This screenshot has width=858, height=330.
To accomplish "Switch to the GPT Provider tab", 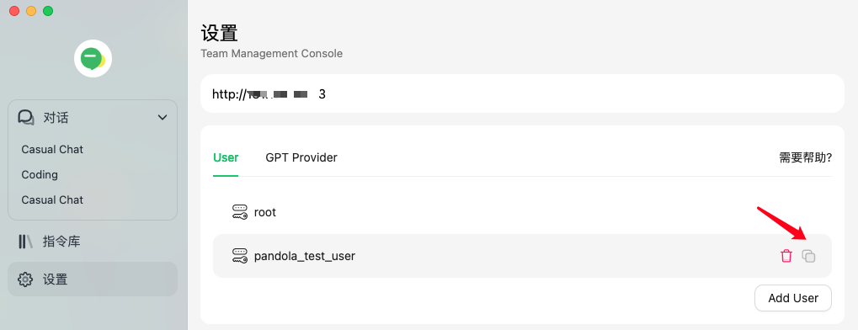I will click(x=301, y=157).
